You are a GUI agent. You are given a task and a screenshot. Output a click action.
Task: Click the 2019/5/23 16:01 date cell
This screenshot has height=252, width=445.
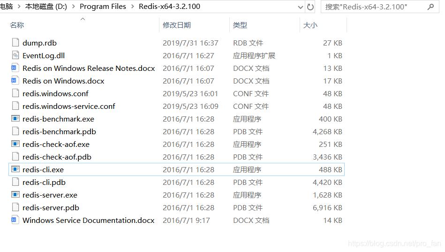pyautogui.click(x=190, y=94)
